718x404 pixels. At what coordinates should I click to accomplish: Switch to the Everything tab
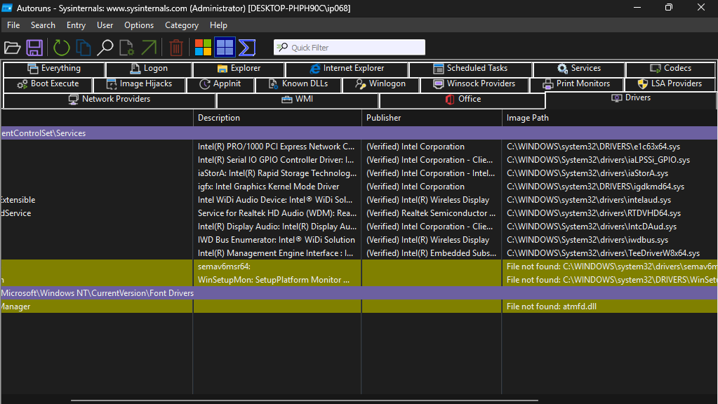pyautogui.click(x=54, y=69)
